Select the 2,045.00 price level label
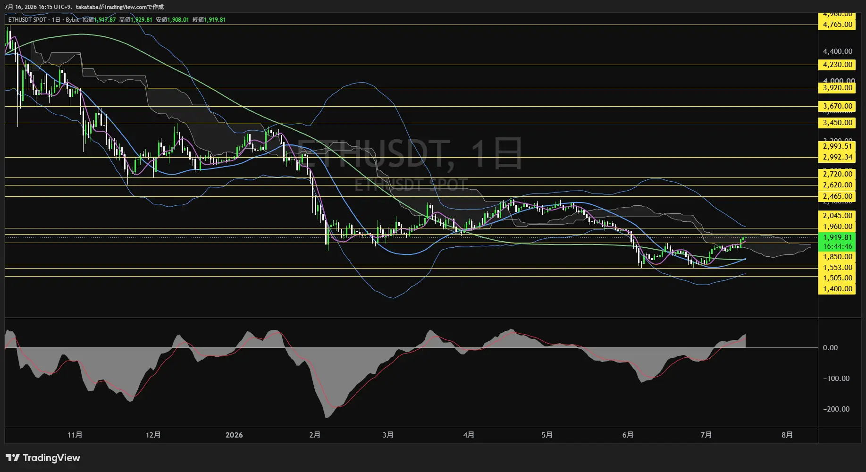The height and width of the screenshot is (472, 866). [837, 216]
